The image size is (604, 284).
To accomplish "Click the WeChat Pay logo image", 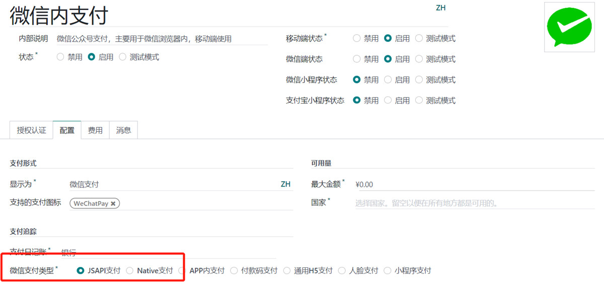I will [570, 27].
